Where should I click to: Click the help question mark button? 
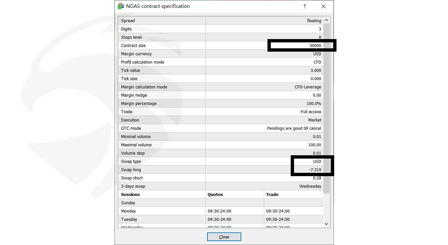[304, 6]
